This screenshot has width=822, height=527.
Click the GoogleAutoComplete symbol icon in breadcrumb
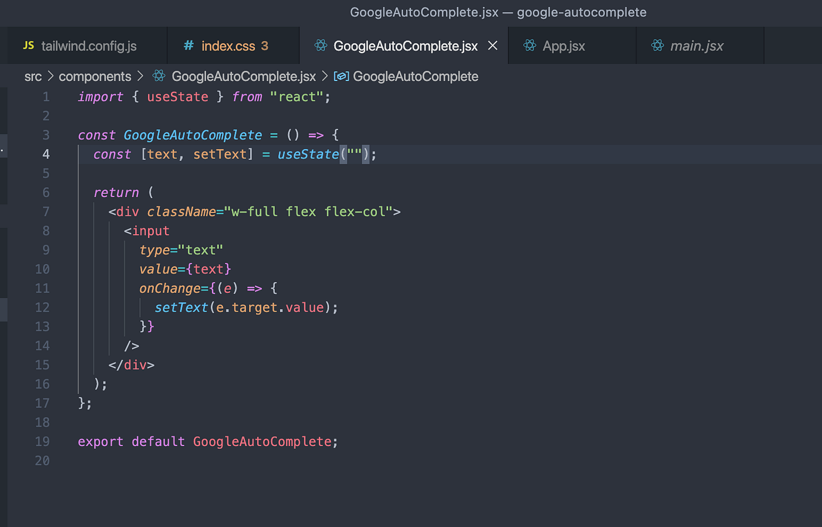tap(342, 76)
